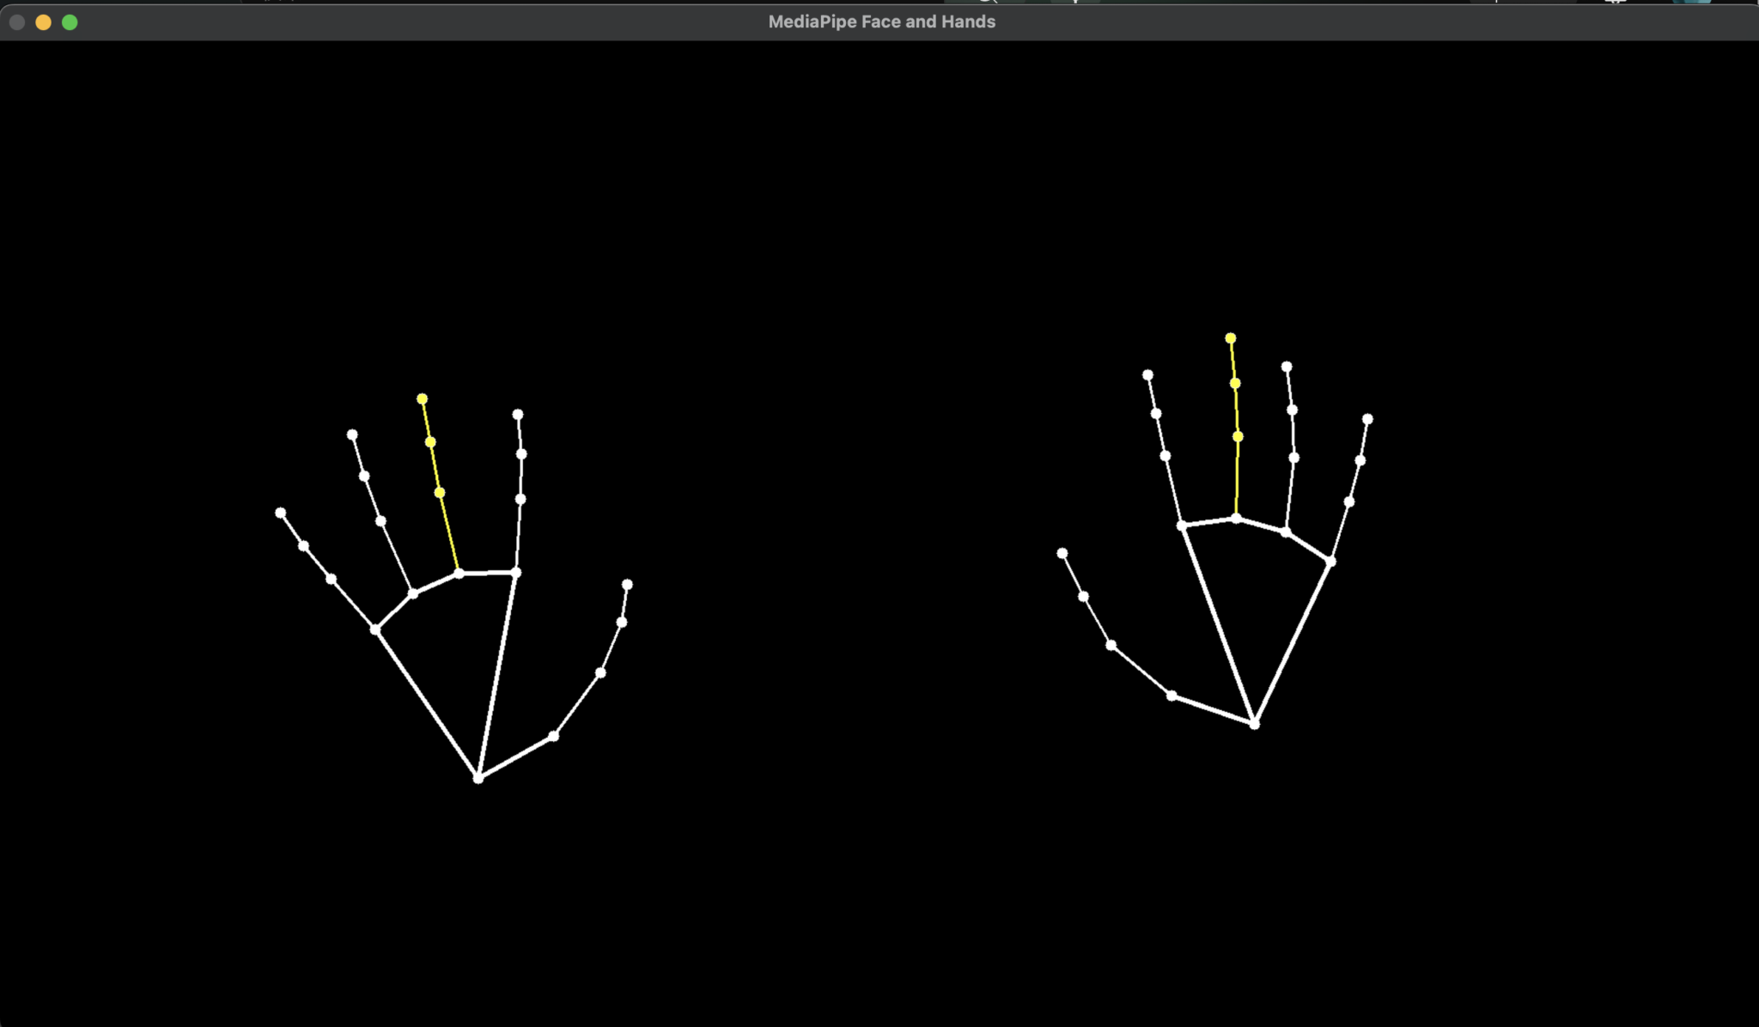Click base knuckle of left yellow finger
Viewport: 1759px width, 1027px height.
(459, 573)
